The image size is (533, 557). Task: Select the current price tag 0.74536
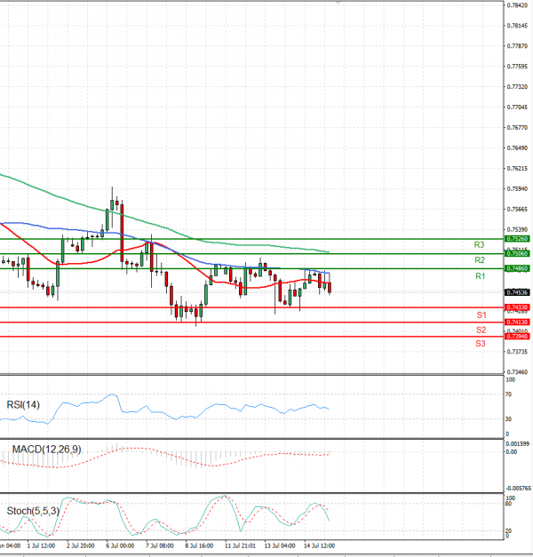click(517, 292)
